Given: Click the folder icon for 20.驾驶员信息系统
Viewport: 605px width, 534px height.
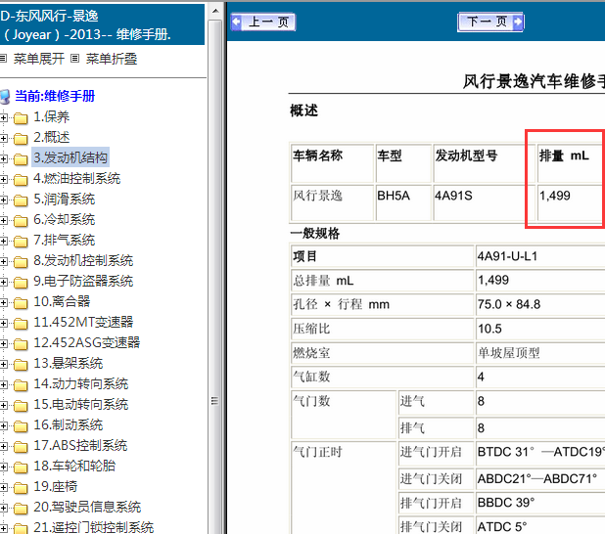Looking at the screenshot, I should pos(21,509).
